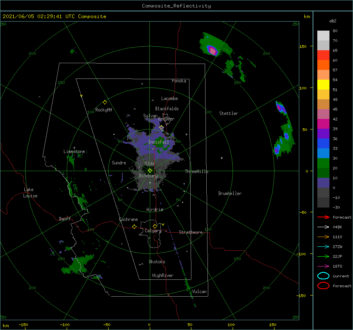Click the right-axis 150 km tick label
This screenshot has width=353, height=330.
coord(303,46)
